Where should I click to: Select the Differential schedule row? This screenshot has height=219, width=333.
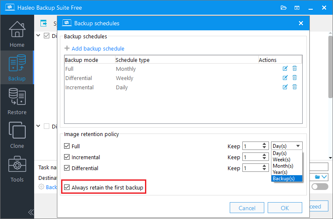(x=183, y=78)
